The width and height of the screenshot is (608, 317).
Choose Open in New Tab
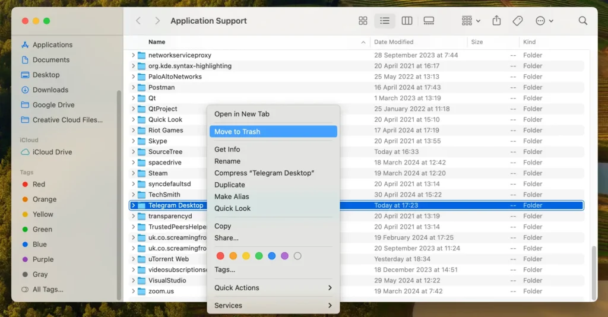[273, 114]
